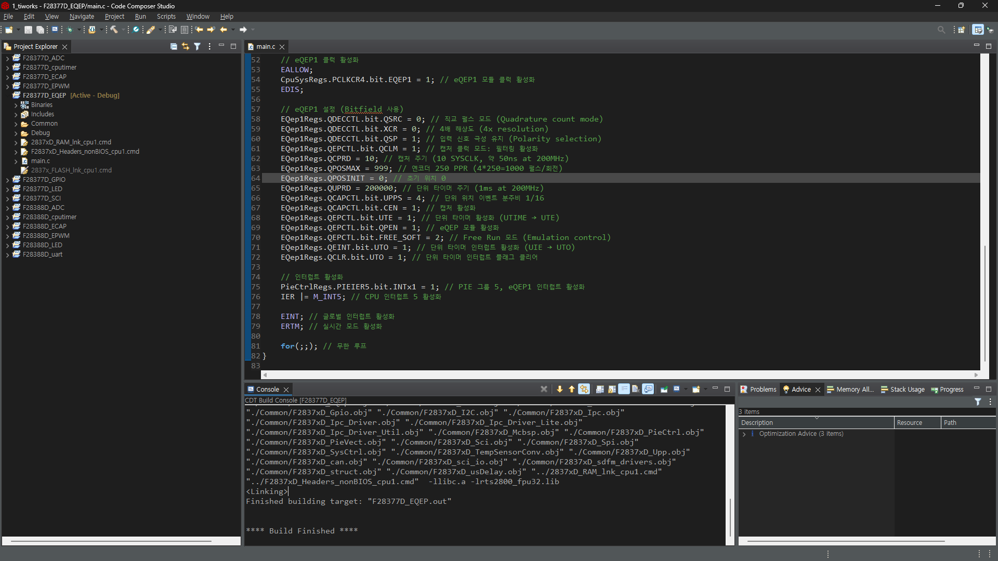This screenshot has width=998, height=561.
Task: Click the Debug bug icon
Action: (x=70, y=30)
